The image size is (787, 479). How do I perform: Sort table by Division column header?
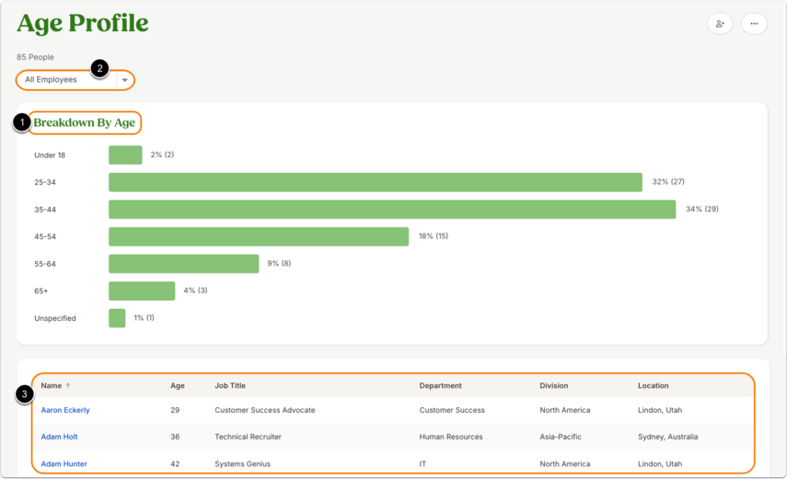(x=553, y=386)
